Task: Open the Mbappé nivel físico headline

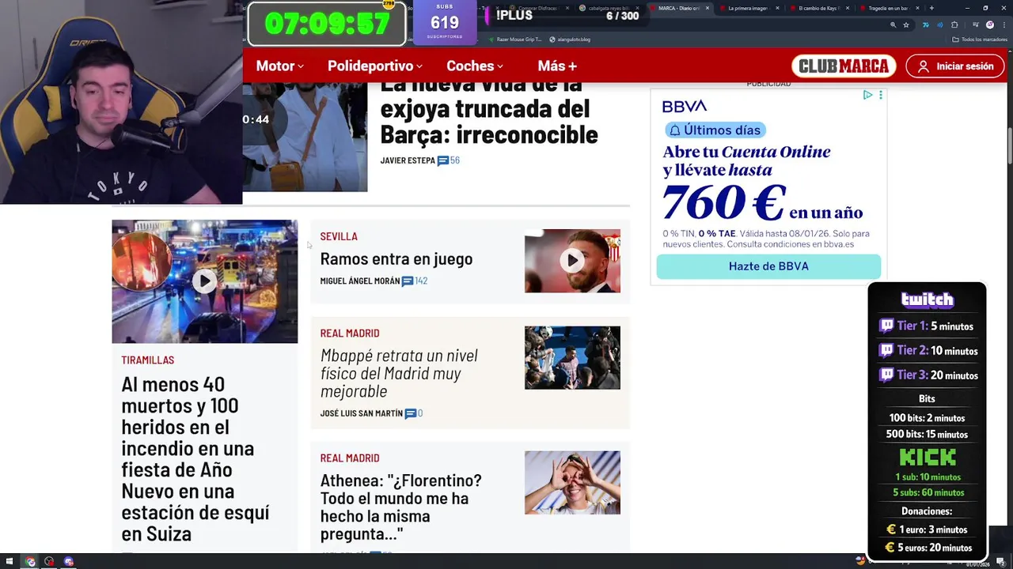Action: [x=399, y=373]
